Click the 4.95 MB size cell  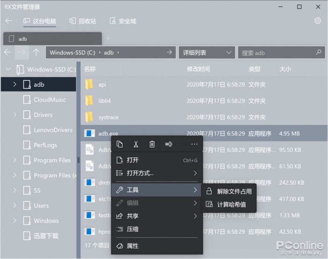click(x=289, y=133)
